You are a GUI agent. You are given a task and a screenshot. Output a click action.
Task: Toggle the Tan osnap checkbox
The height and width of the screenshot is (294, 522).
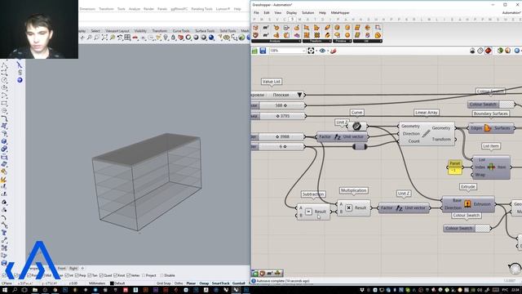[x=89, y=276]
